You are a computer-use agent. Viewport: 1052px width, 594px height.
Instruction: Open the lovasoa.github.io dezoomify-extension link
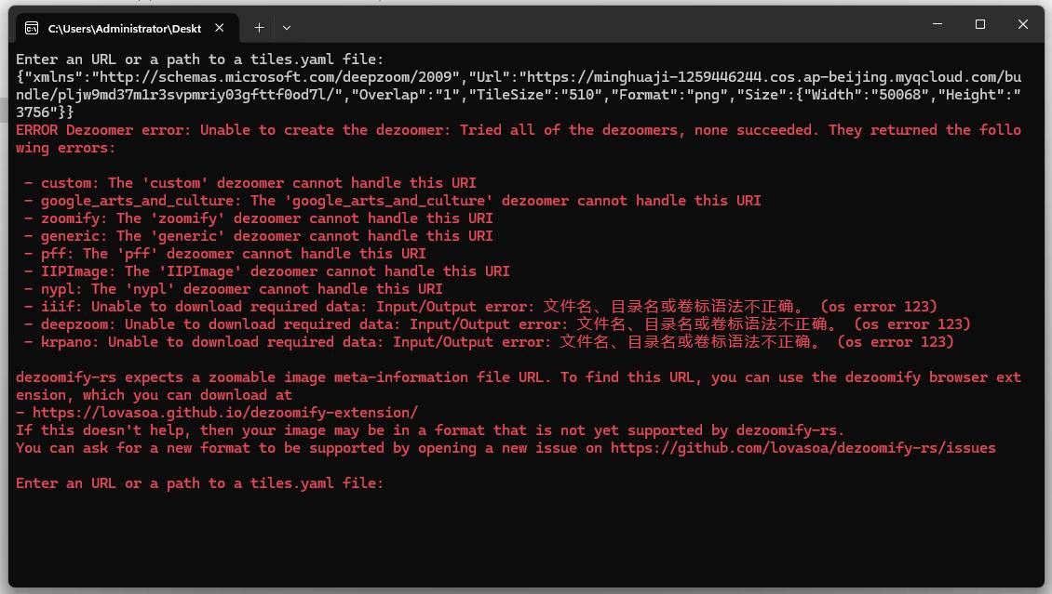pyautogui.click(x=225, y=413)
